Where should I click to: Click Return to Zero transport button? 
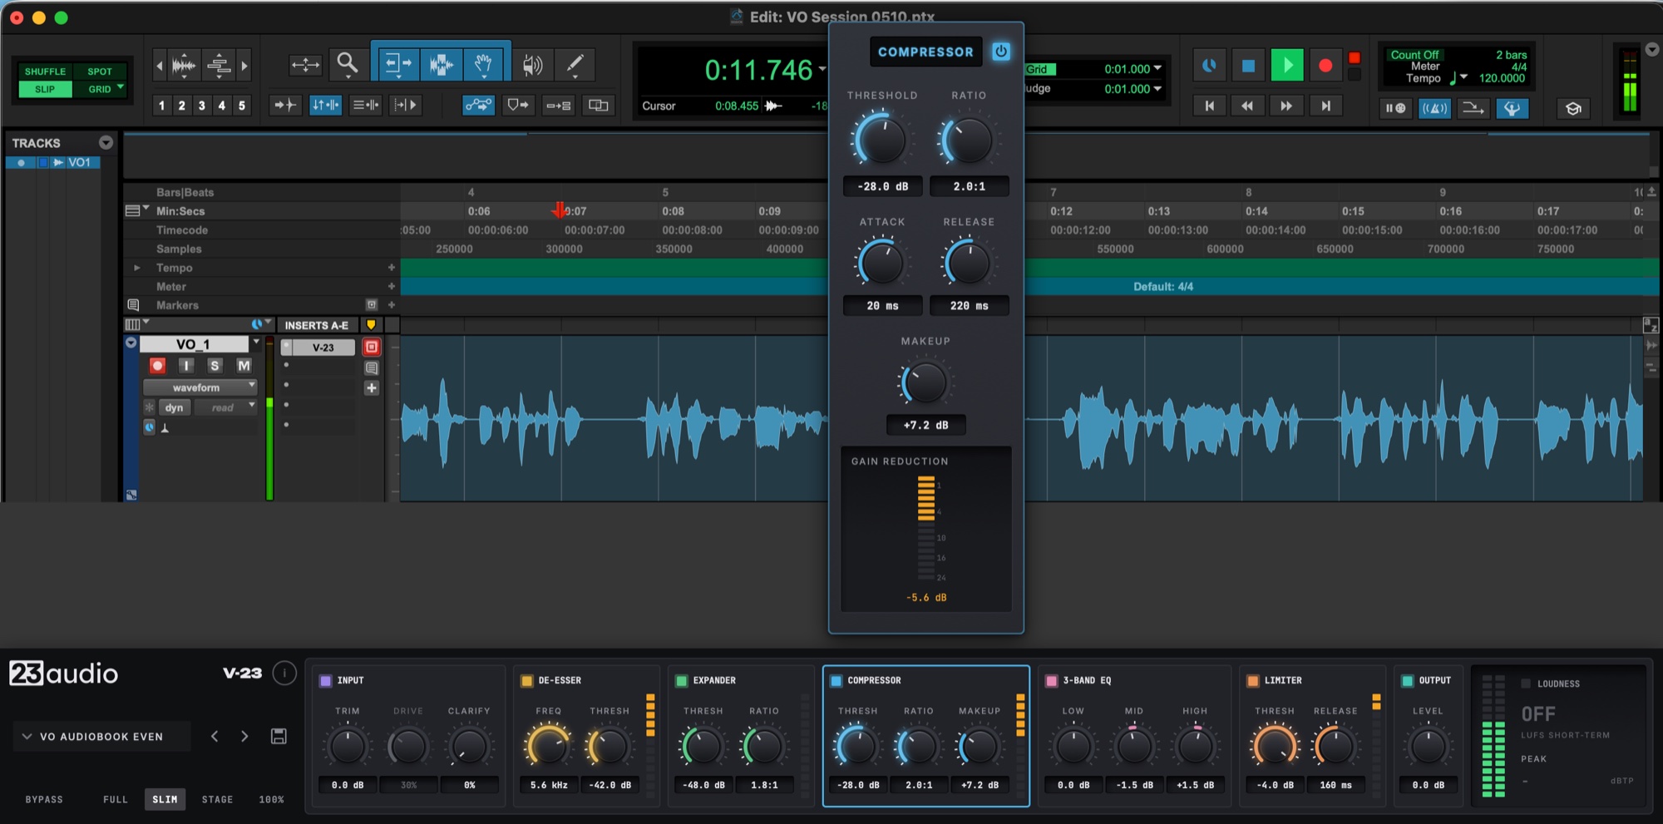(x=1209, y=106)
